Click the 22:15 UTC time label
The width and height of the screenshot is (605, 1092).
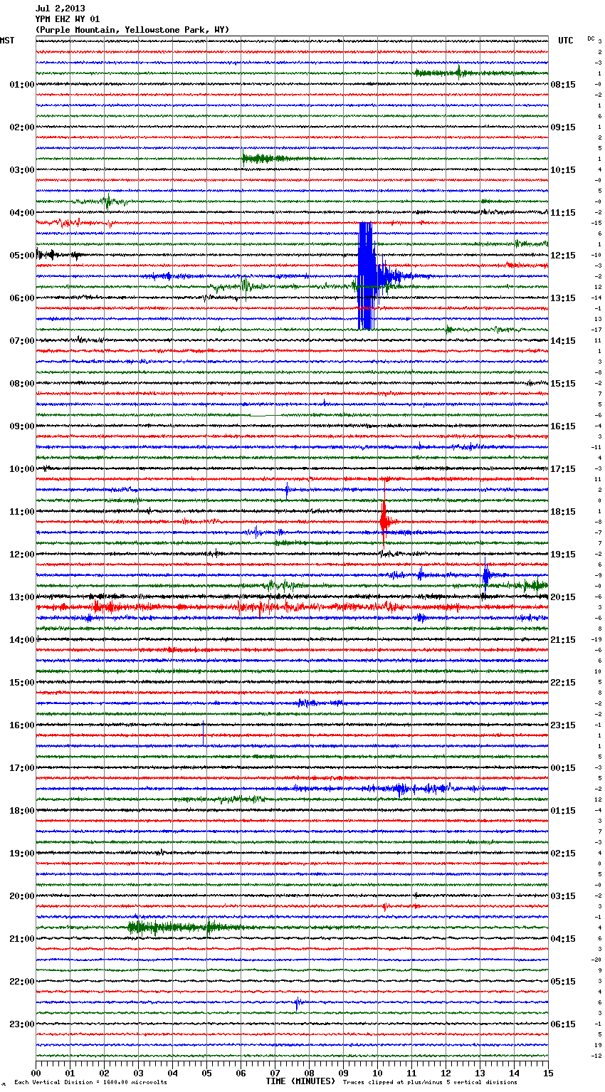(x=563, y=683)
